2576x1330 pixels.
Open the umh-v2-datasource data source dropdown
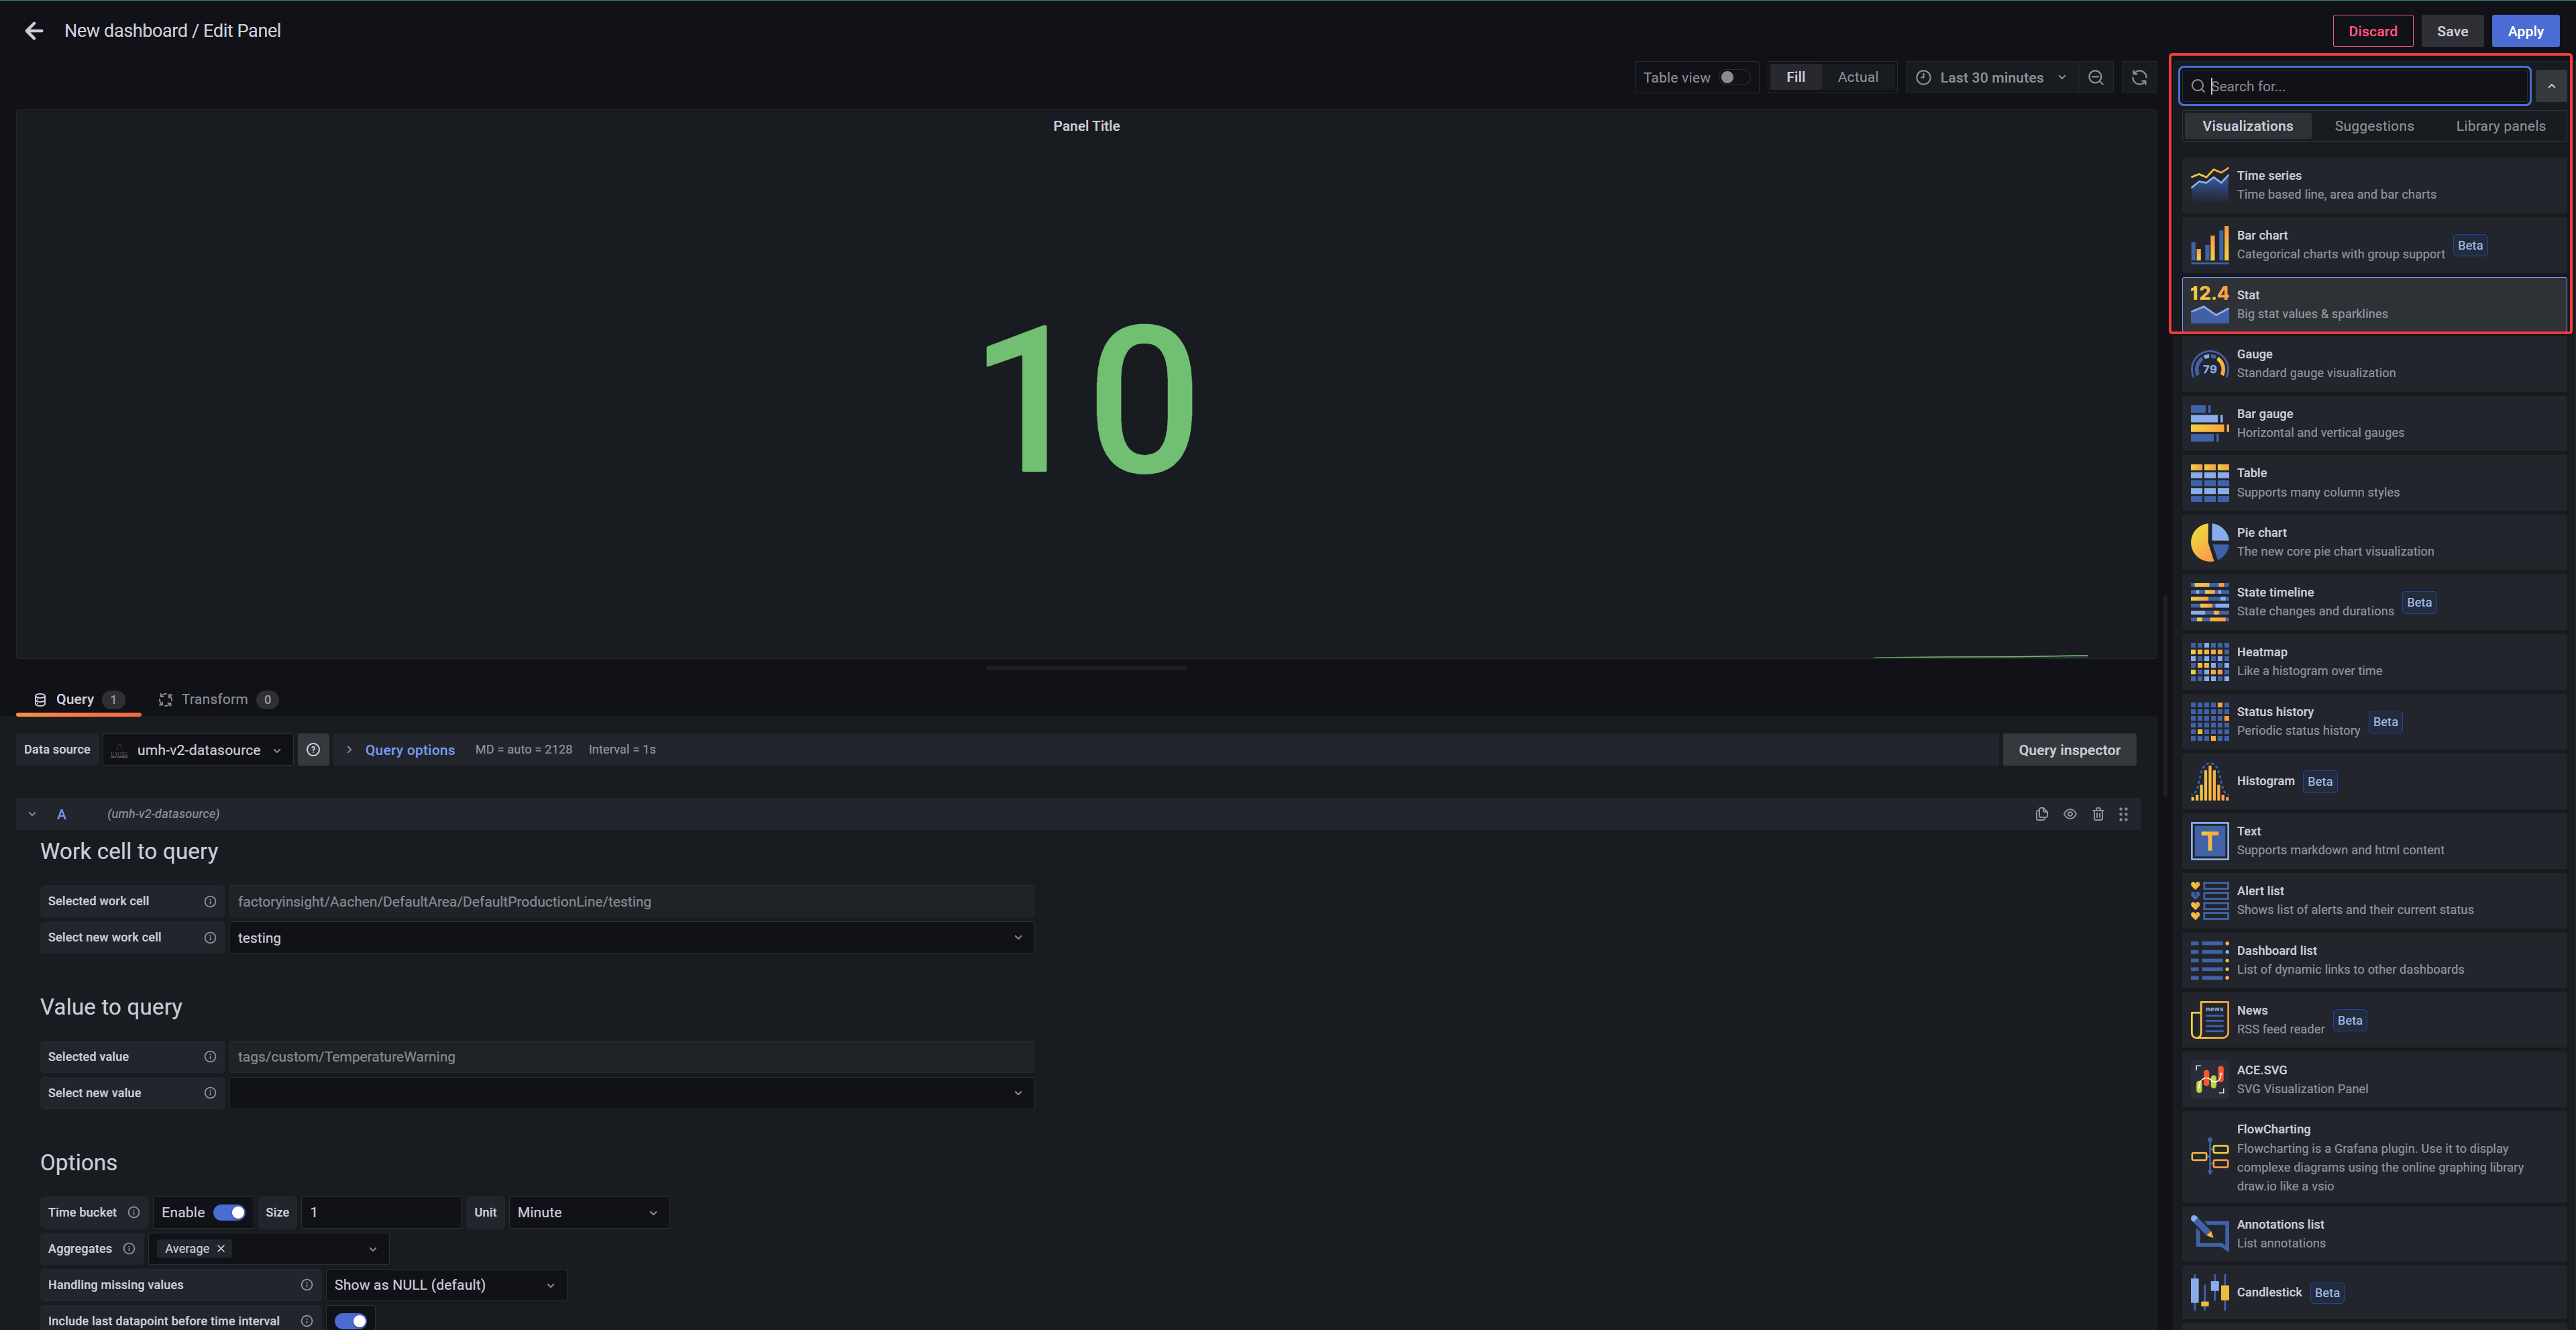point(198,750)
